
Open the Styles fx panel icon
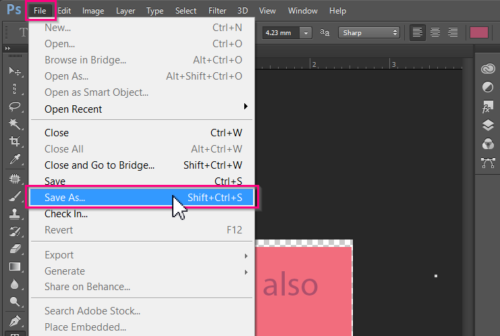tap(488, 107)
